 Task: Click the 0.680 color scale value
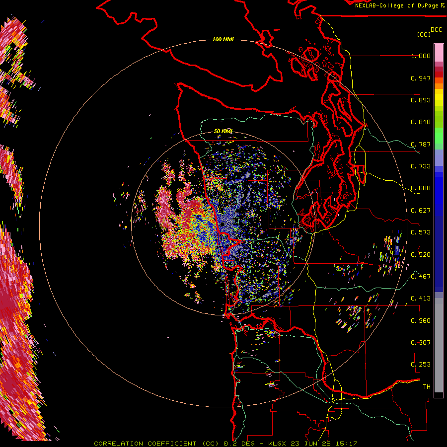(421, 188)
